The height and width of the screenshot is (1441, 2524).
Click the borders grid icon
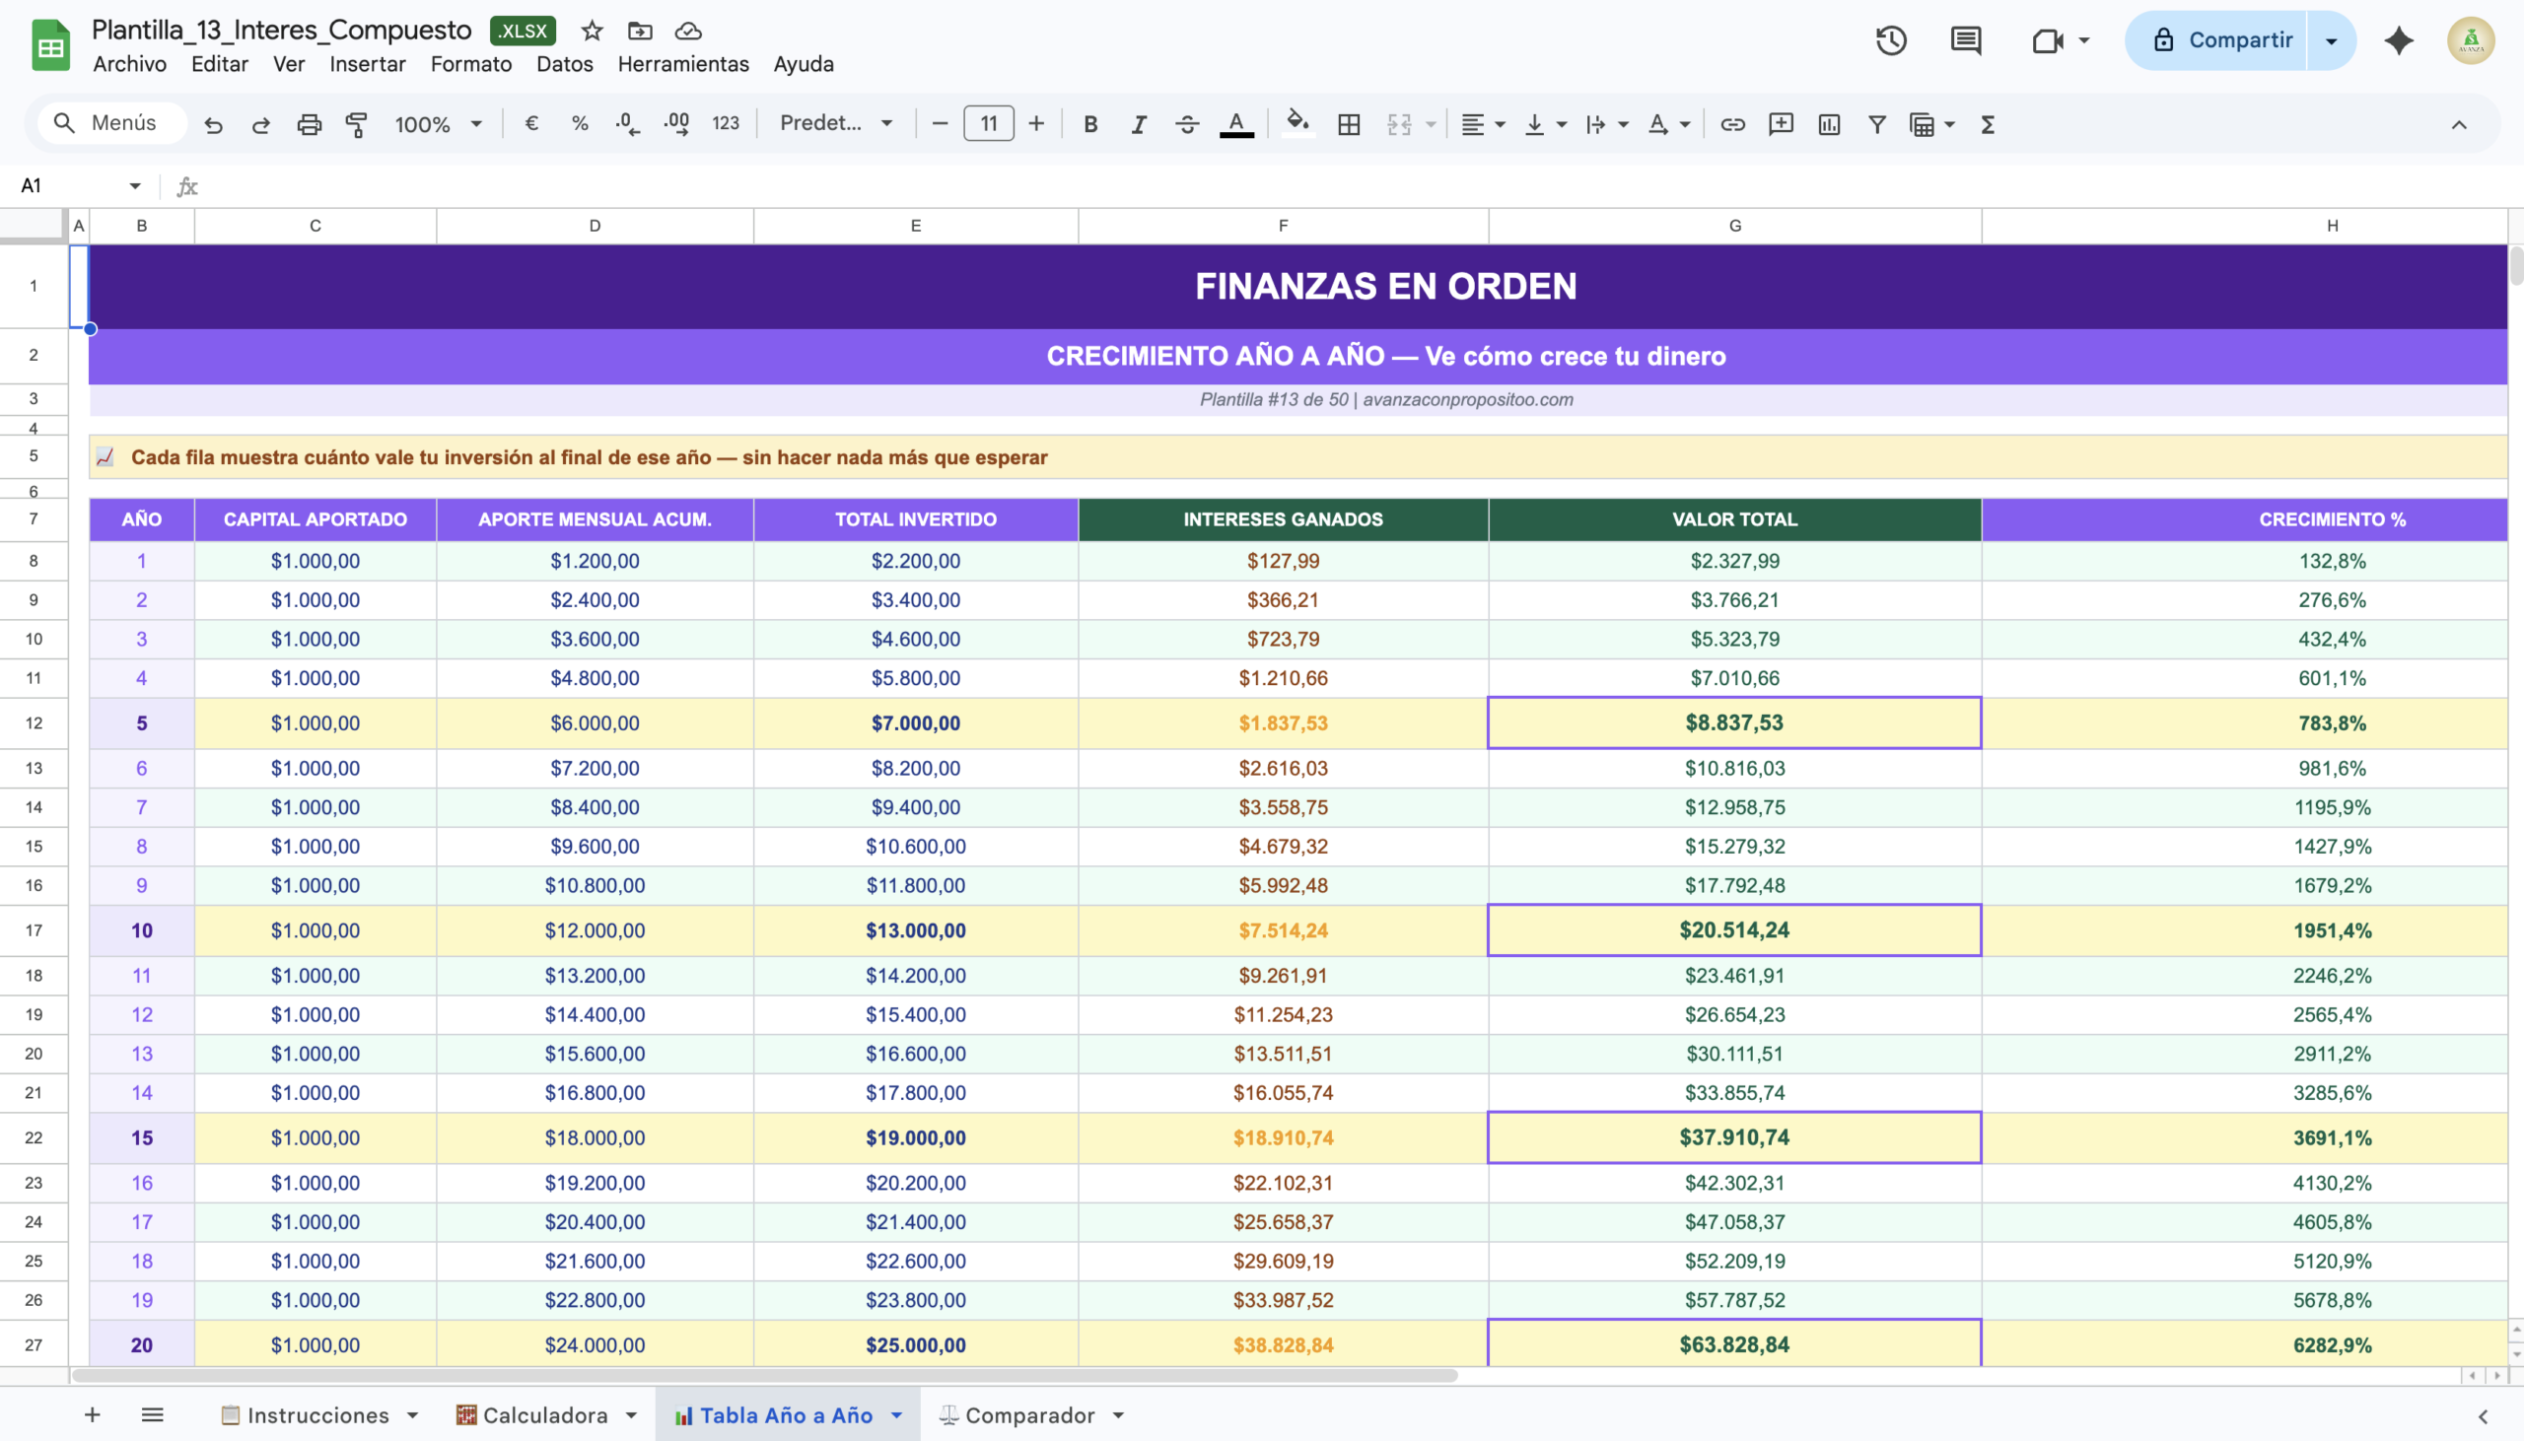(1348, 124)
